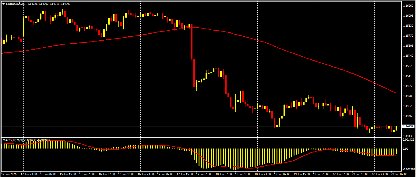The height and width of the screenshot is (177, 416).
Task: Click the 1.14950 price axis label
Action: click(408, 86)
